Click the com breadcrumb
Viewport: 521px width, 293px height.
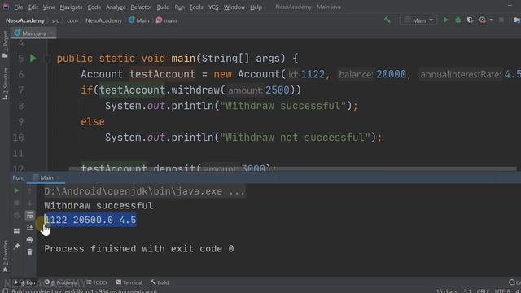(x=72, y=20)
